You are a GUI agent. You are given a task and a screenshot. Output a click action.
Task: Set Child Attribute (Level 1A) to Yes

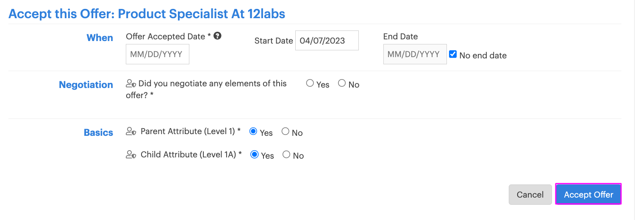255,154
